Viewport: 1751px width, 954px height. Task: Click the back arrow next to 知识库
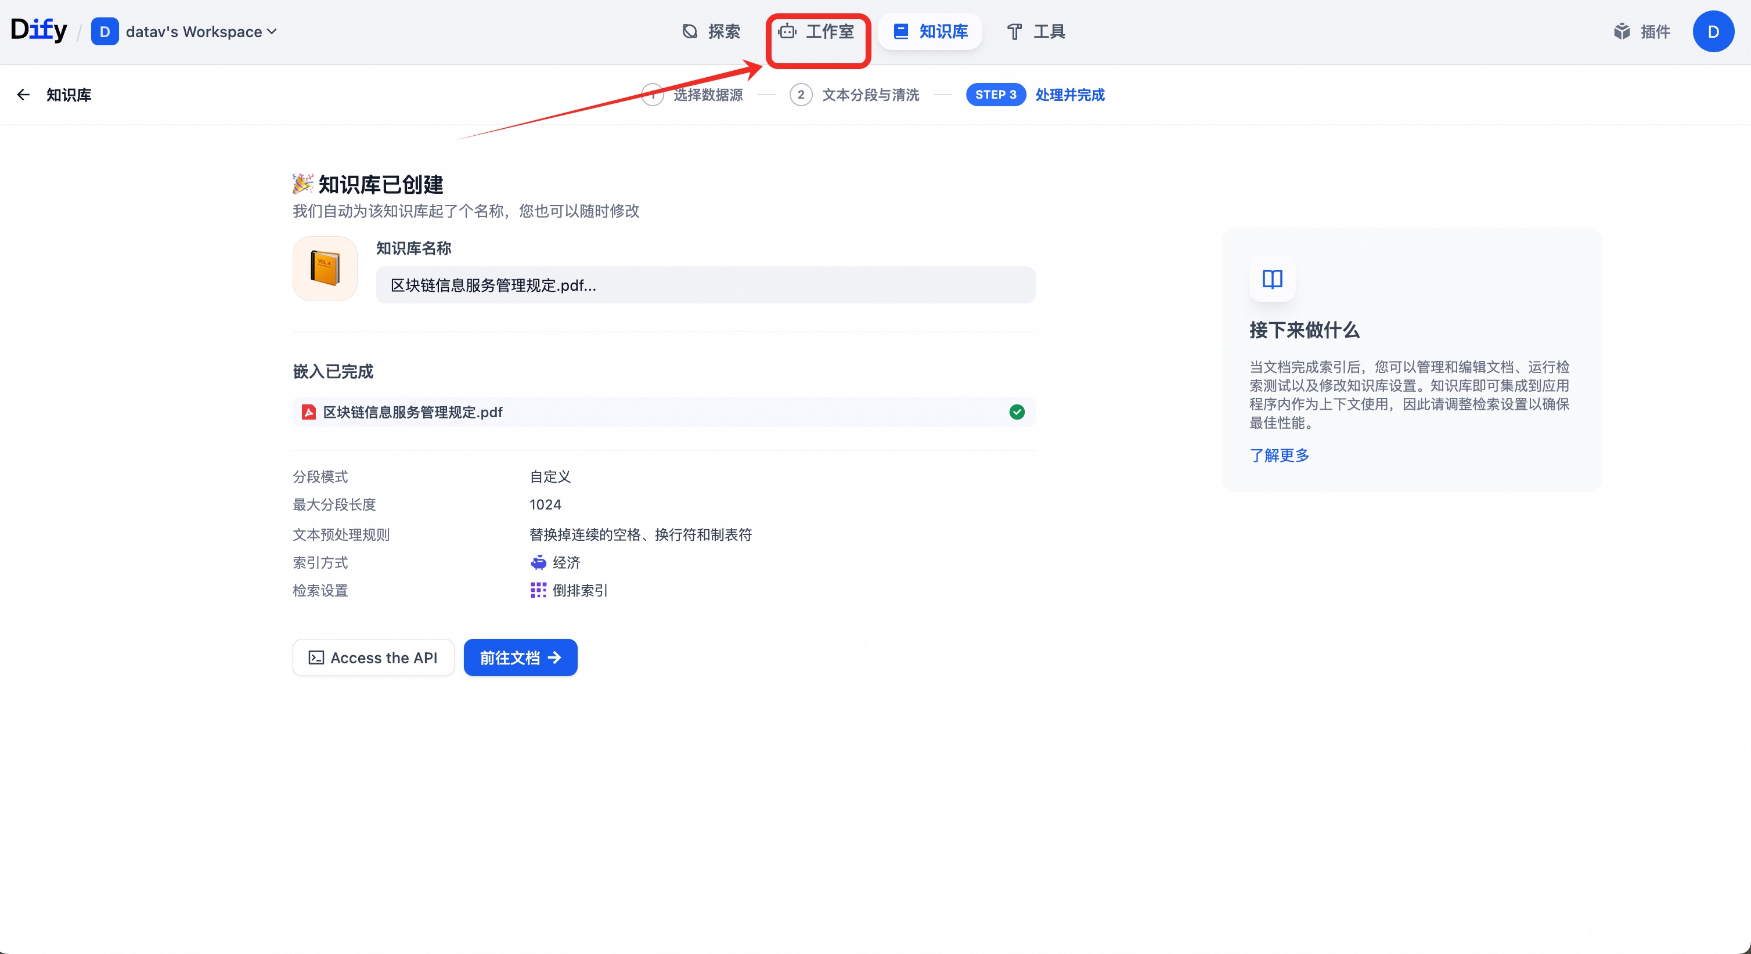(23, 95)
